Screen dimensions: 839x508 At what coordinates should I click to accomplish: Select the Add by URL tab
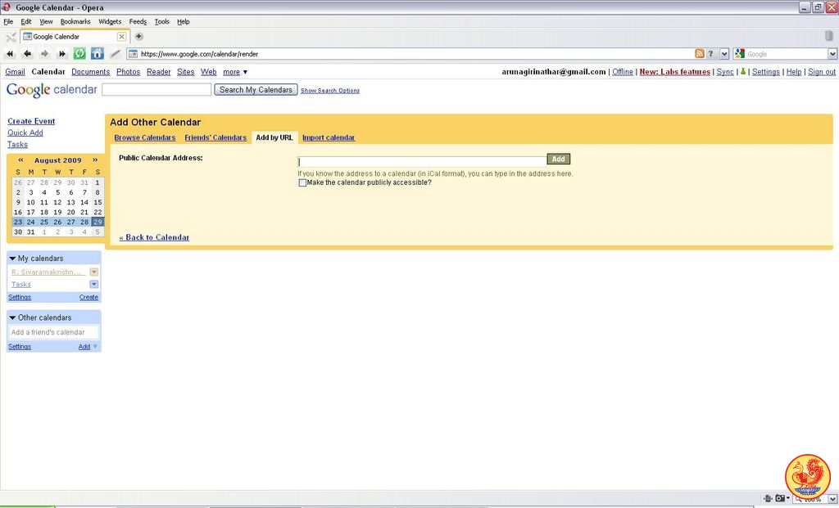tap(274, 137)
